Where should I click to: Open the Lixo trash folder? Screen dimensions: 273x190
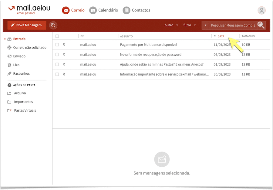16,65
